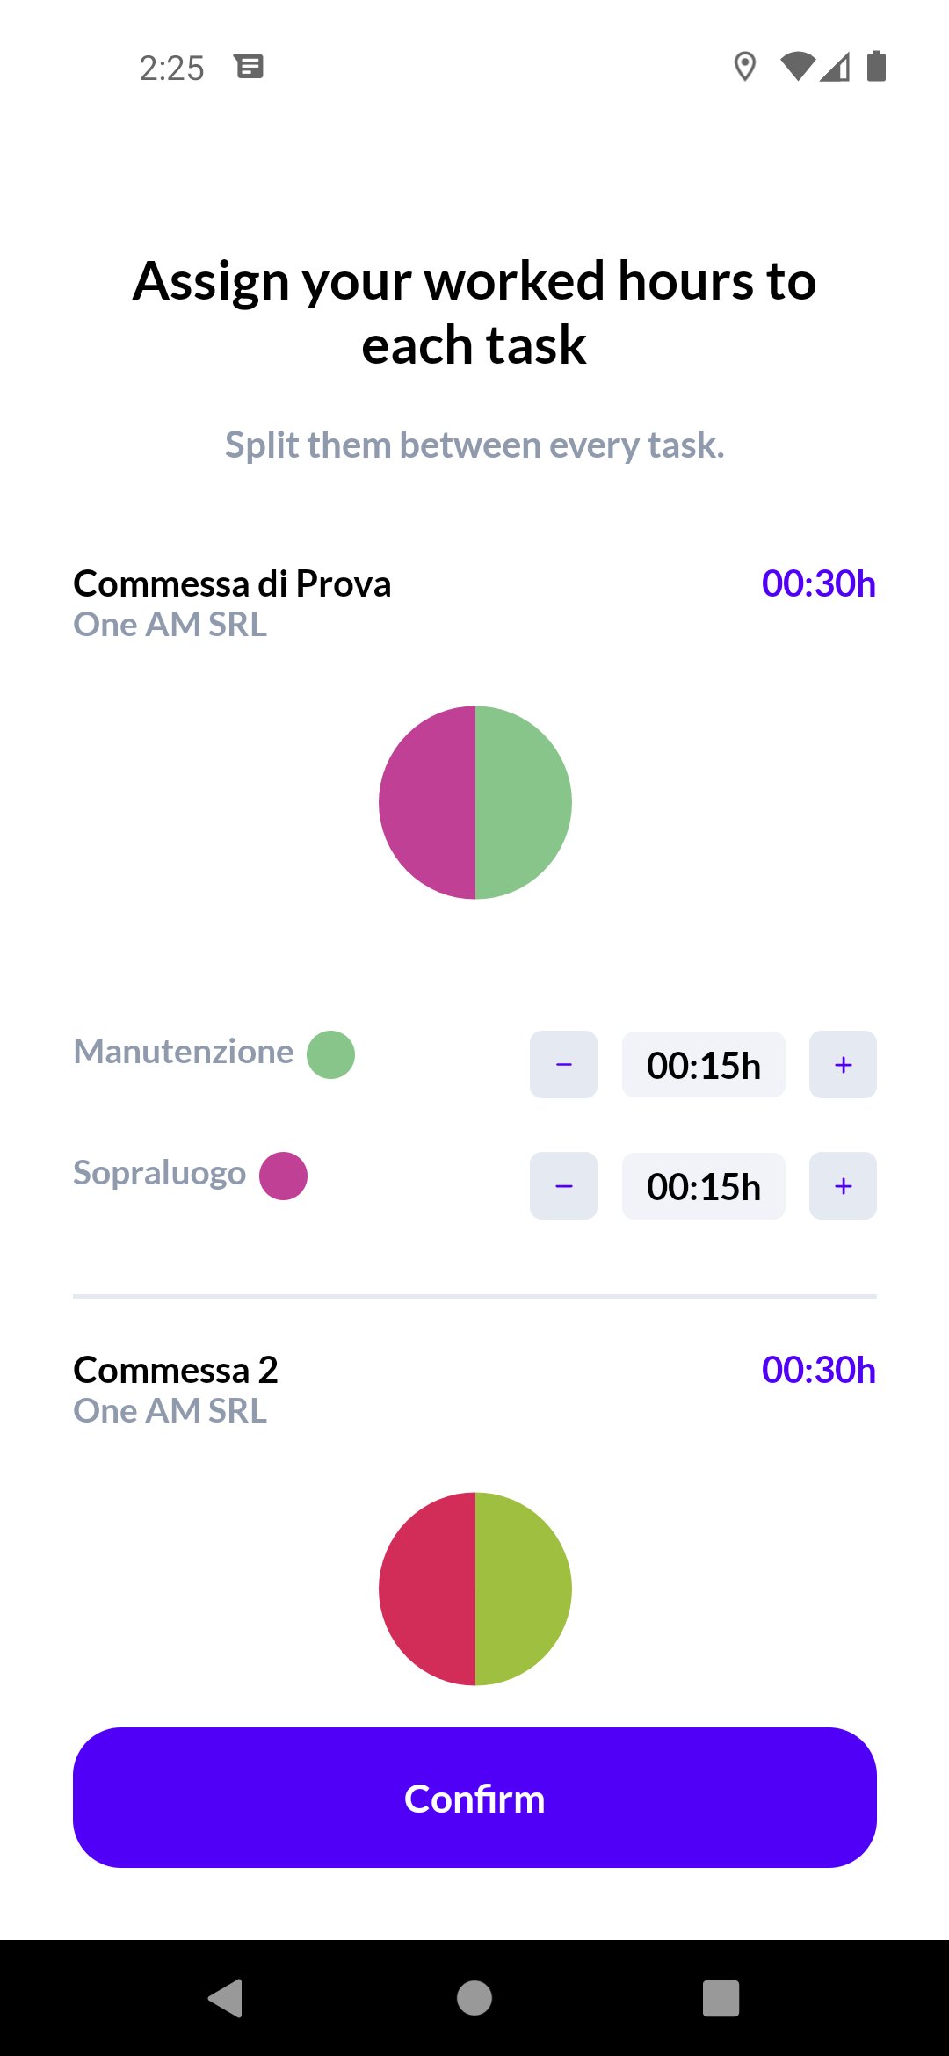Decrease Manutenzione hours with minus button
Viewport: 949px width, 2056px height.
pyautogui.click(x=563, y=1064)
